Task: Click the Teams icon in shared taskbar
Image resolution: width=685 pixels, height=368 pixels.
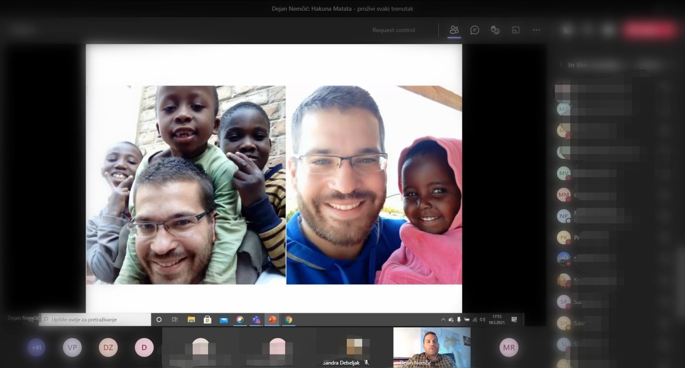Action: point(256,320)
